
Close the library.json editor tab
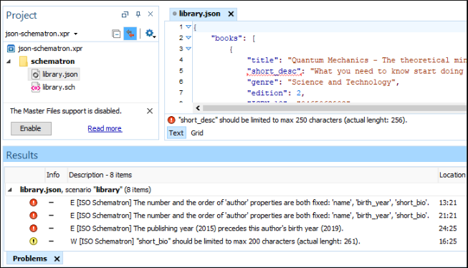(x=231, y=14)
